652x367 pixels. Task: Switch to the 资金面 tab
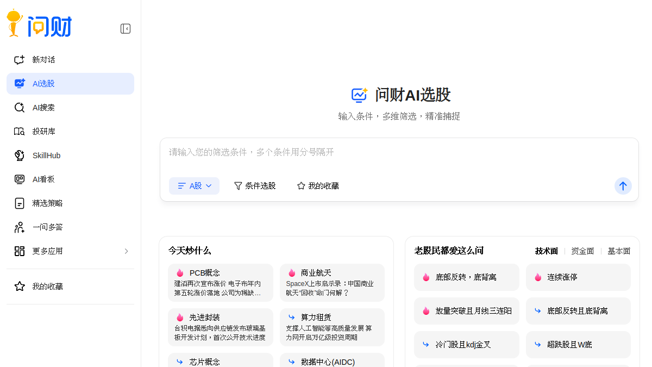[582, 251]
